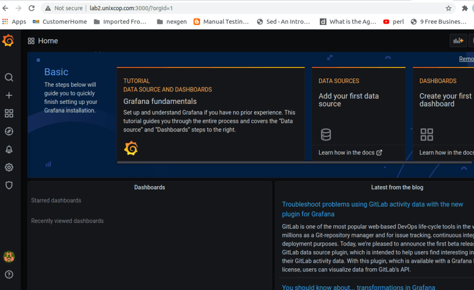
Task: Click the Basic setup heading
Action: 56,72
